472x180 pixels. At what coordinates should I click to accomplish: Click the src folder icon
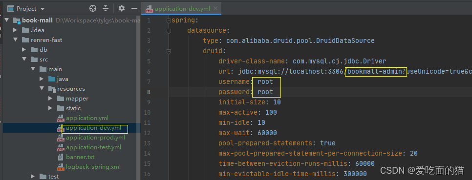click(34, 60)
